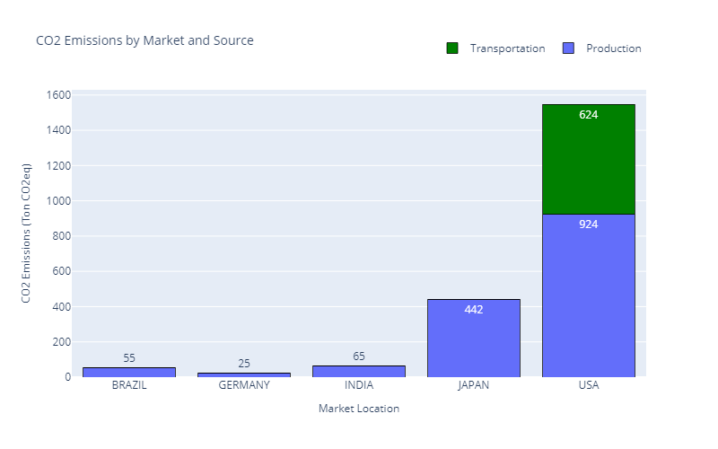
Task: Toggle the Production series in the legend
Action: click(x=613, y=48)
